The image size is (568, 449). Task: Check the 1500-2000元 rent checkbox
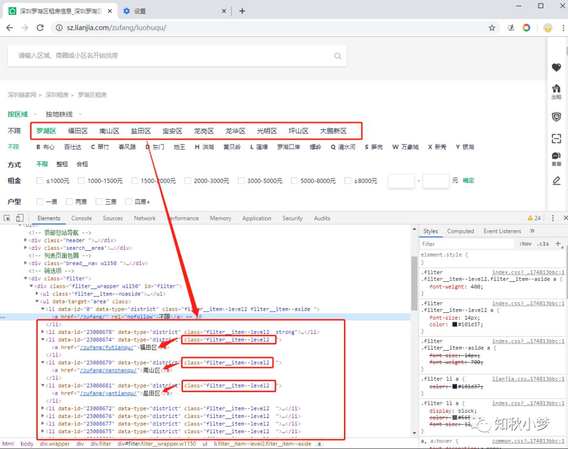135,180
